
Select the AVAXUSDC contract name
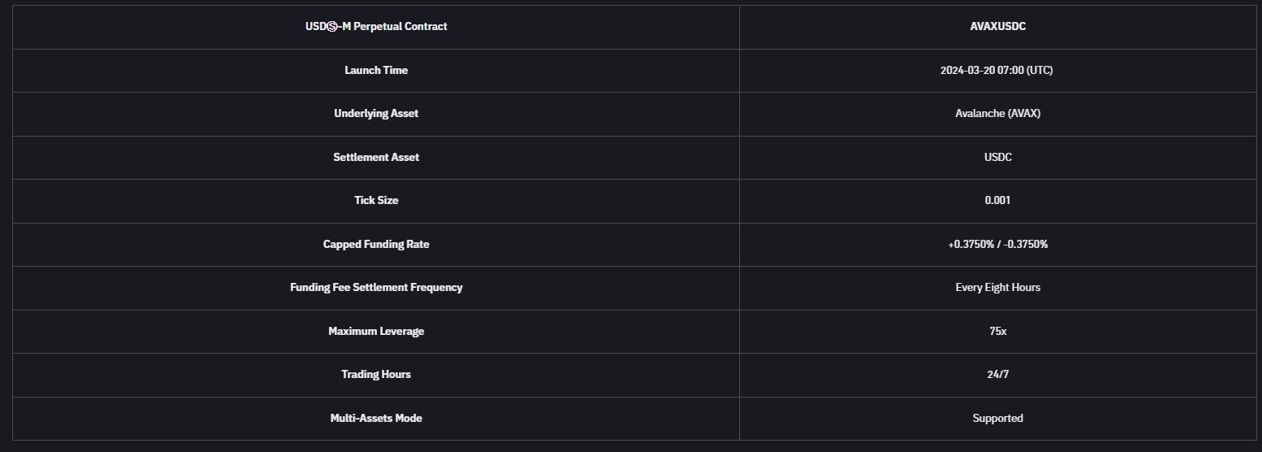pyautogui.click(x=997, y=27)
